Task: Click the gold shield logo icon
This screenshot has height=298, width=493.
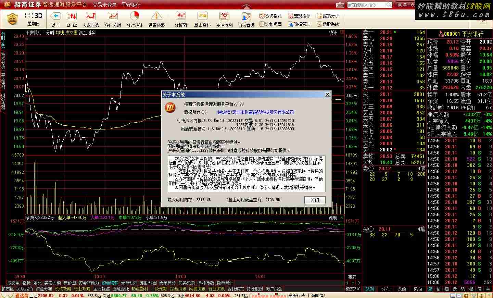Action: 13,19
